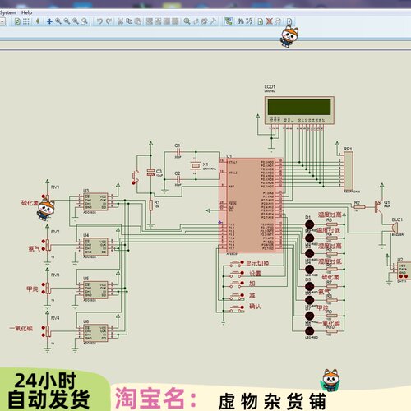Click the Zoom In magnifier
Screen dimensions: 411x411
[x=58, y=21]
